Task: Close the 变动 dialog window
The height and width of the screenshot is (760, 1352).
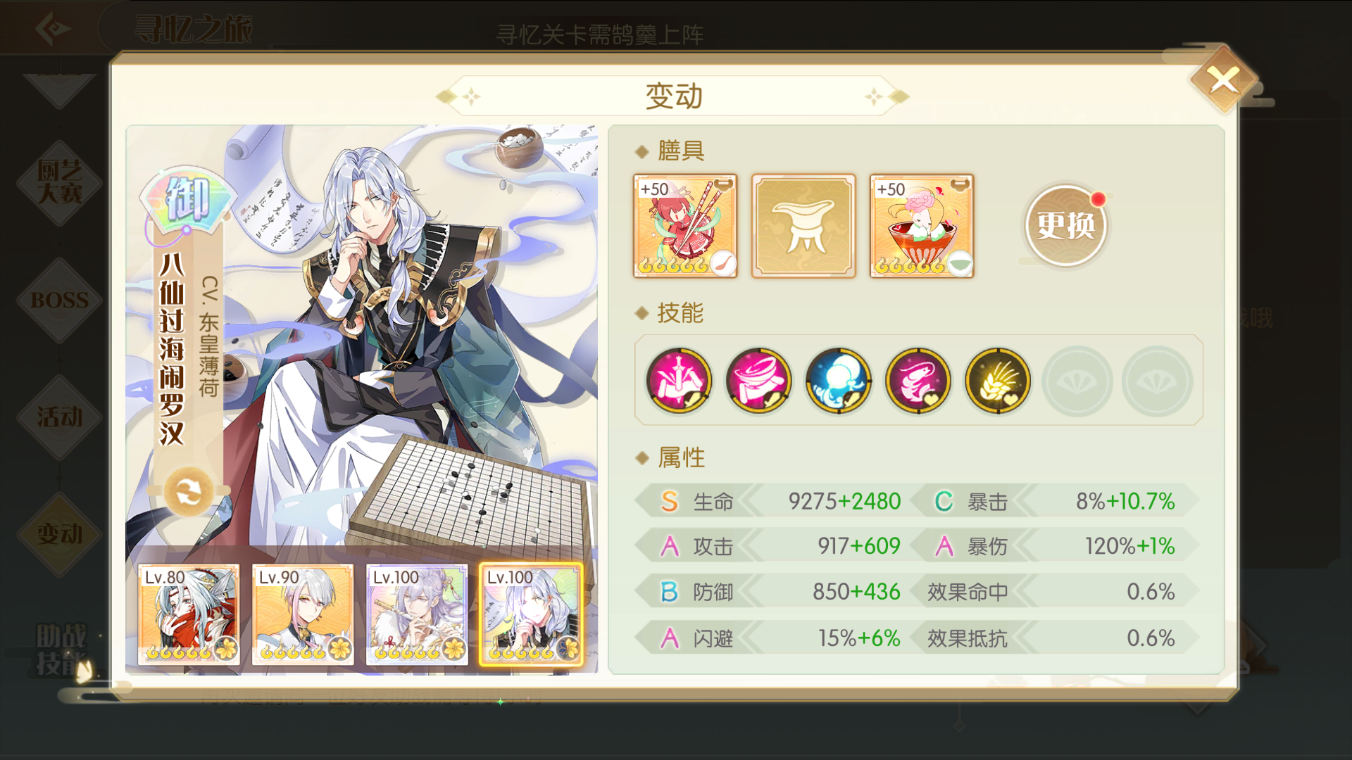Action: [1224, 80]
